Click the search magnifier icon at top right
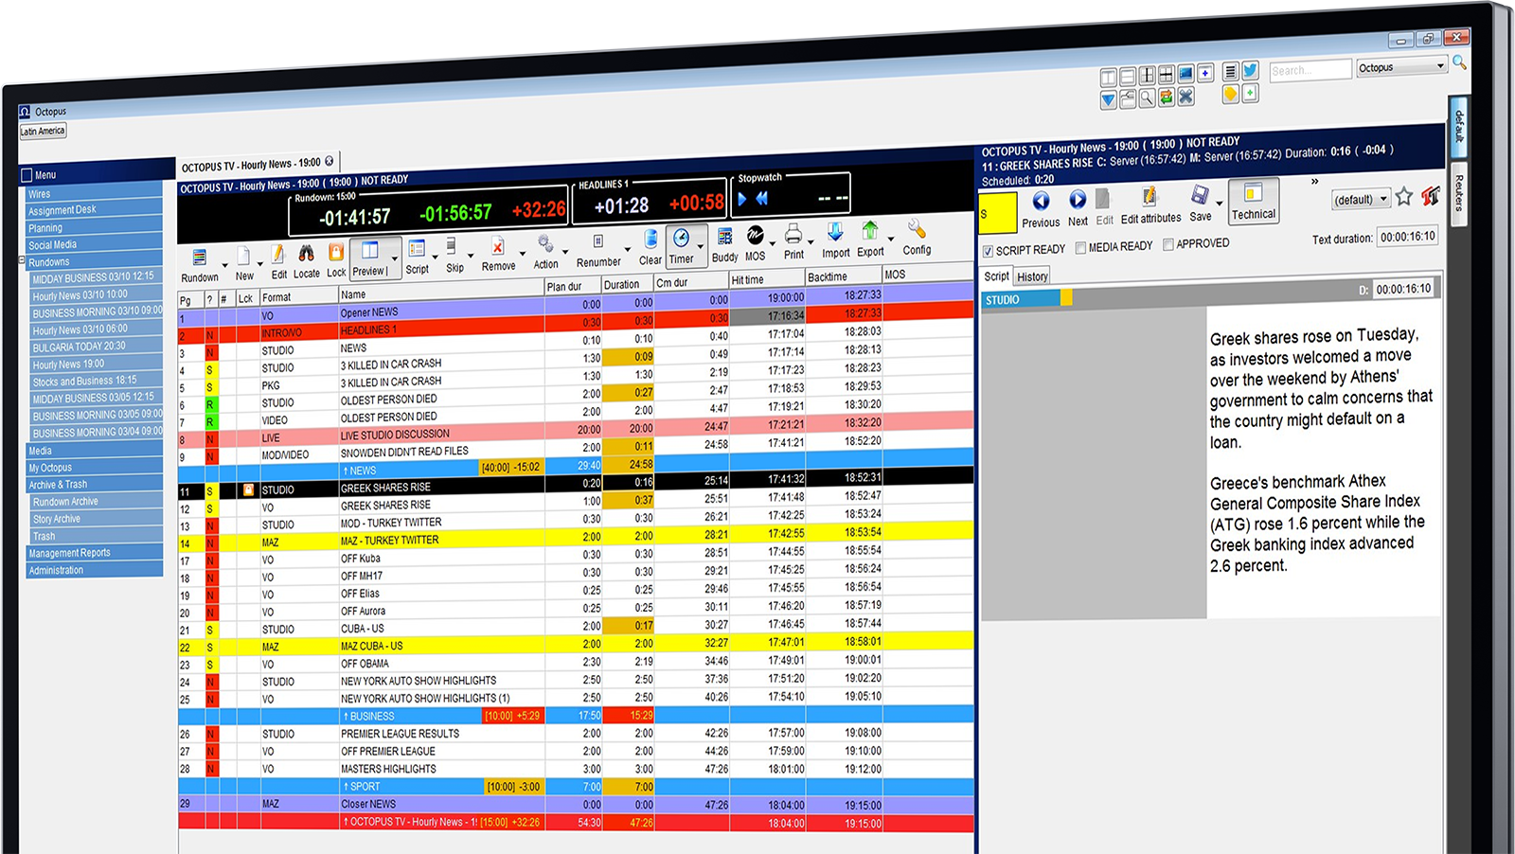The image size is (1515, 854). click(x=1460, y=62)
